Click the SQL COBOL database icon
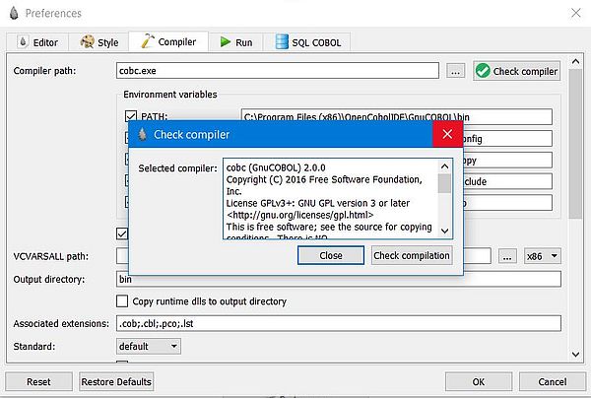The width and height of the screenshot is (591, 398). 282,41
